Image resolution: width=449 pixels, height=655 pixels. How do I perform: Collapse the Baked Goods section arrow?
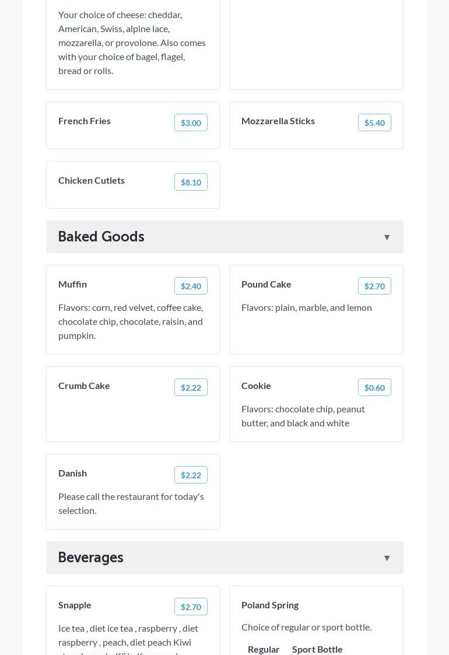click(x=387, y=237)
